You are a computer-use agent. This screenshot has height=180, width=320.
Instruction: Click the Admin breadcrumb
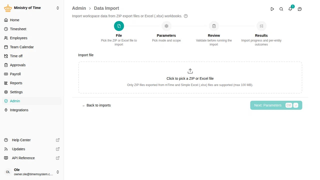pyautogui.click(x=79, y=8)
